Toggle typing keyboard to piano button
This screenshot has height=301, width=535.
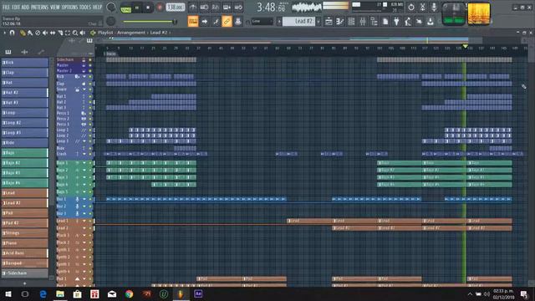[193, 22]
